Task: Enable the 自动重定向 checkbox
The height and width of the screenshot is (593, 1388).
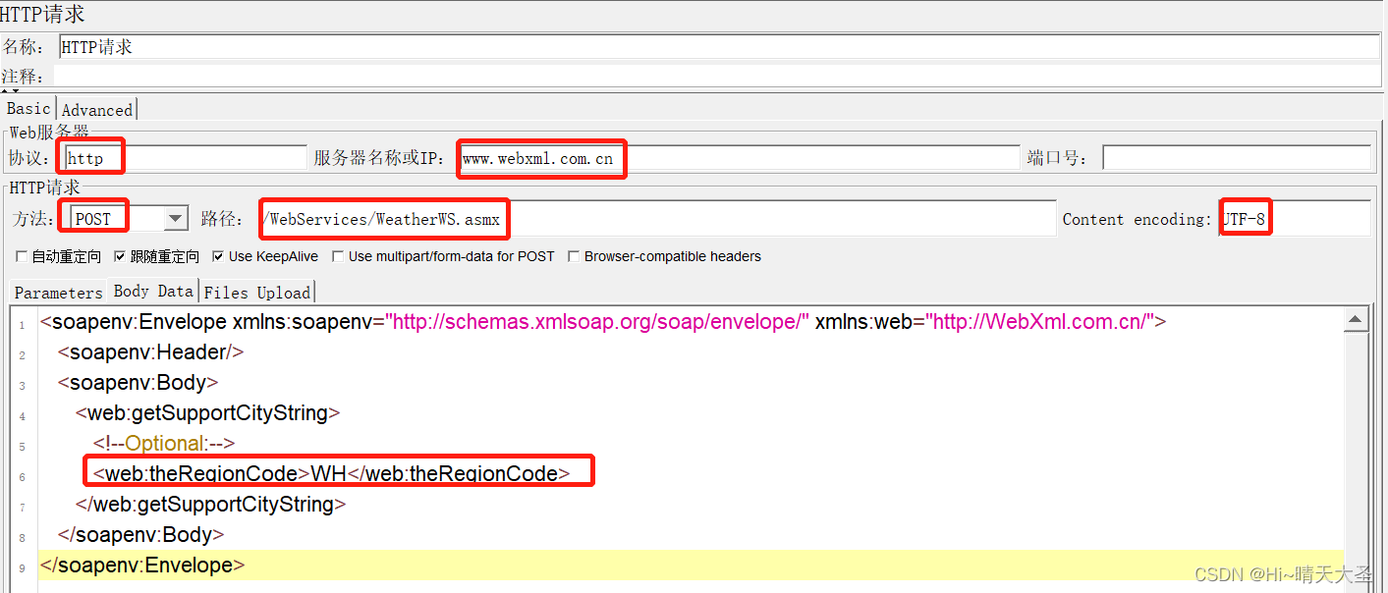Action: point(21,256)
